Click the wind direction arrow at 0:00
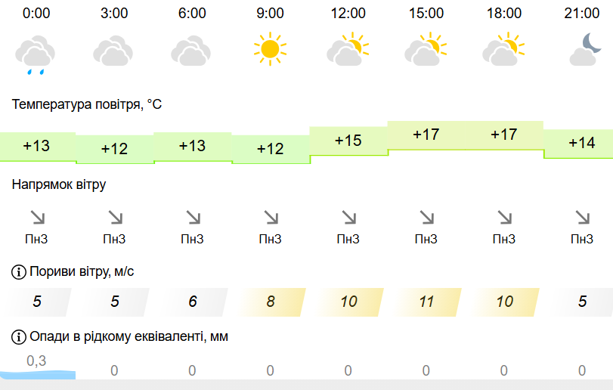This screenshot has width=613, height=390. [37, 218]
